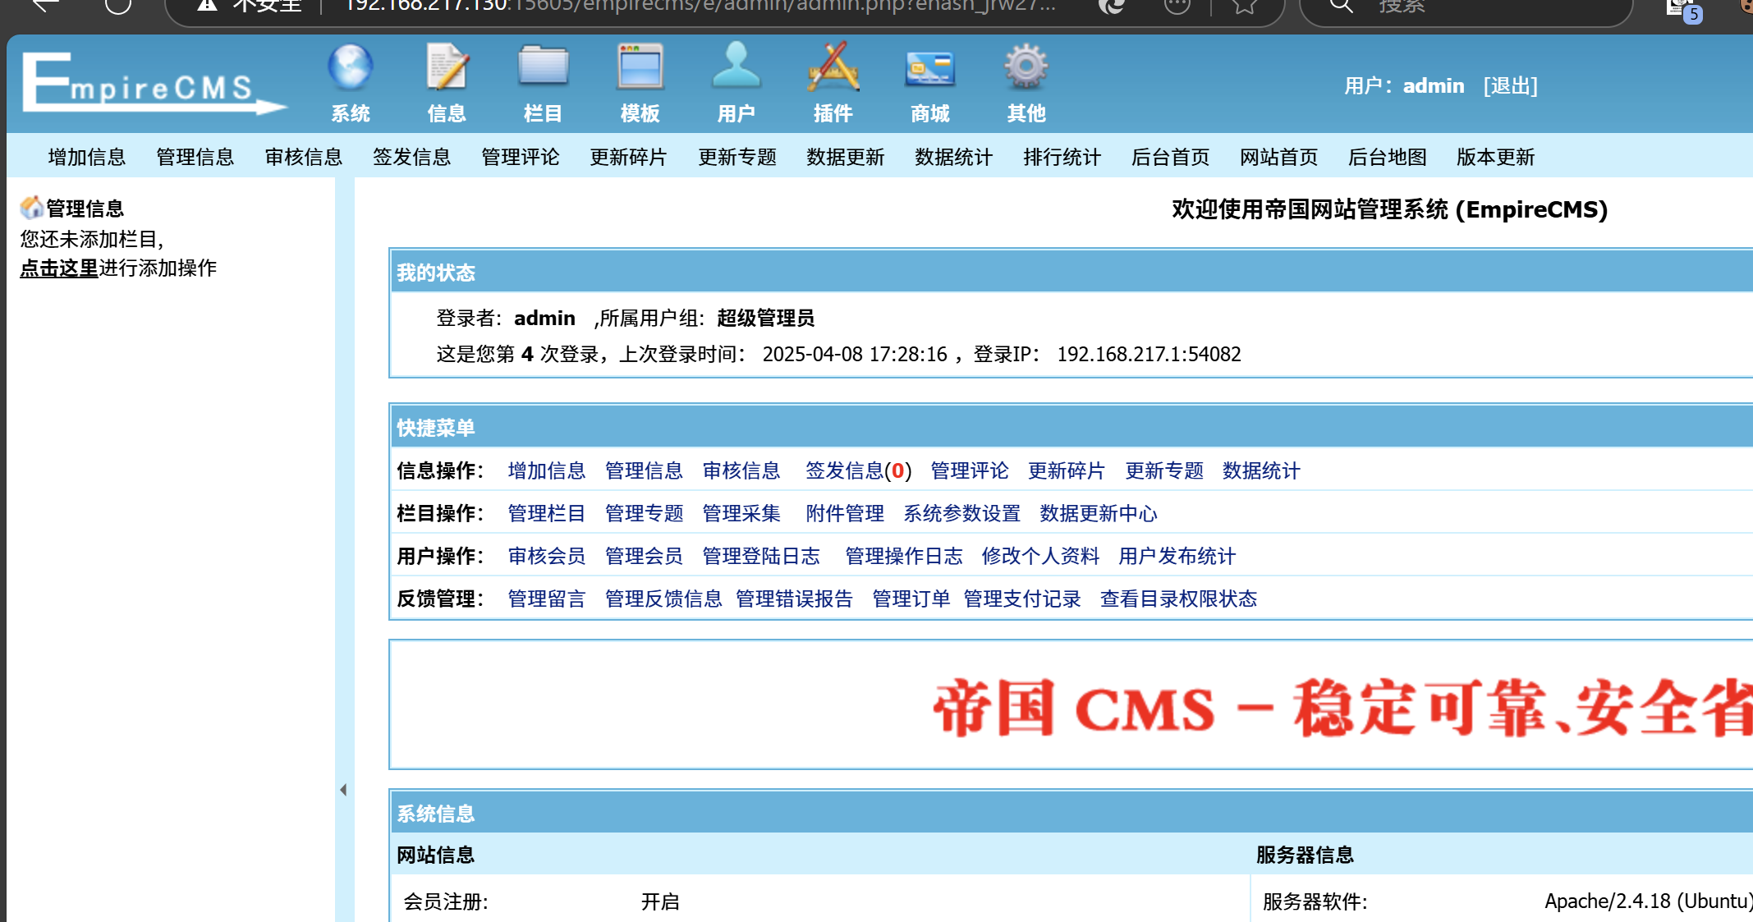1753x922 pixels.
Task: Select 增加信息 in the submenu bar
Action: pos(87,157)
